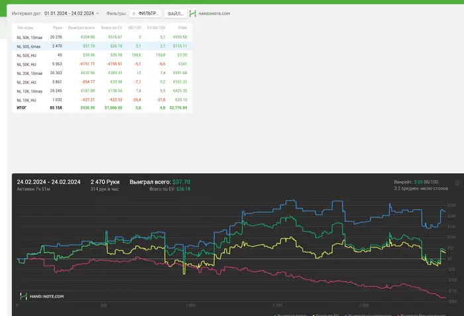
Task: Select the NL 10€, 10max row
Action: (x=102, y=91)
